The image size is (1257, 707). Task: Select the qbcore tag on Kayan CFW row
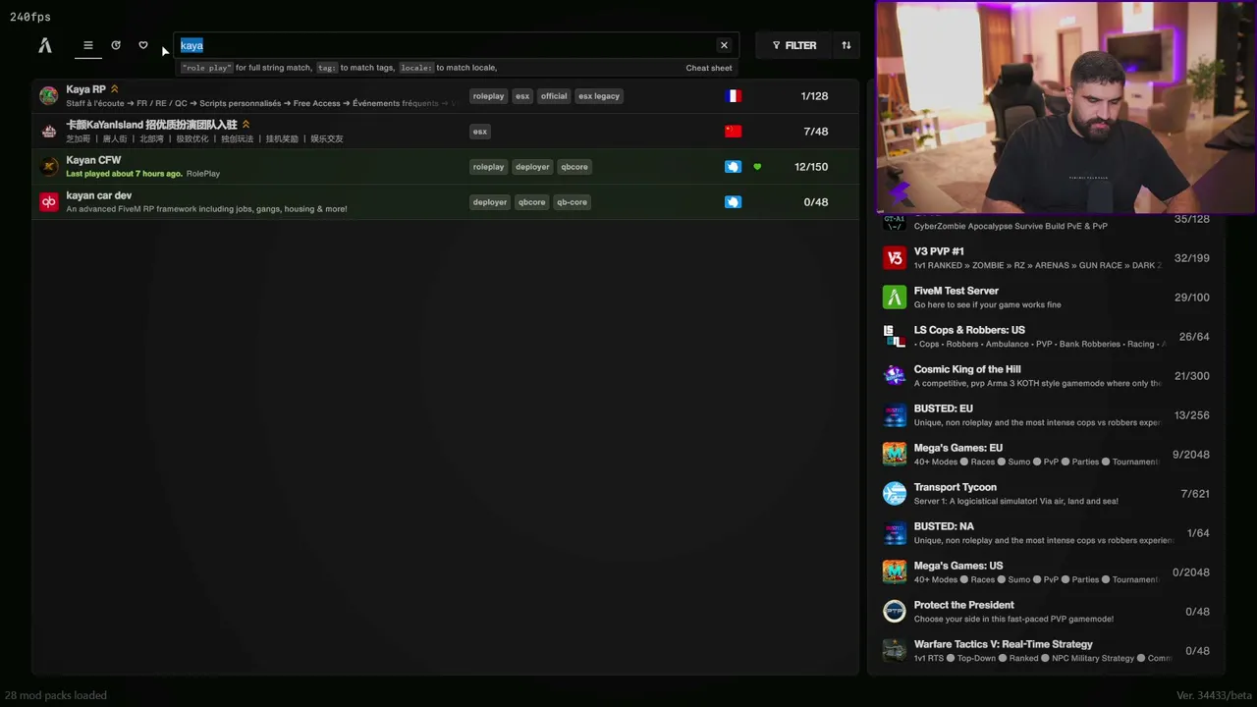pos(574,167)
